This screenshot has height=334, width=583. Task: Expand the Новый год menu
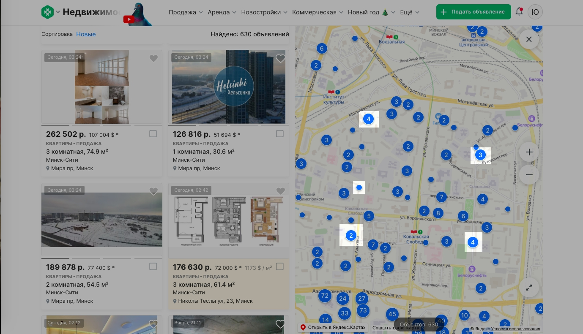pos(372,12)
